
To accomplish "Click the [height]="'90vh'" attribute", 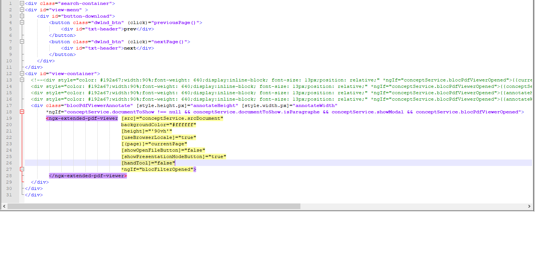I will (x=146, y=131).
